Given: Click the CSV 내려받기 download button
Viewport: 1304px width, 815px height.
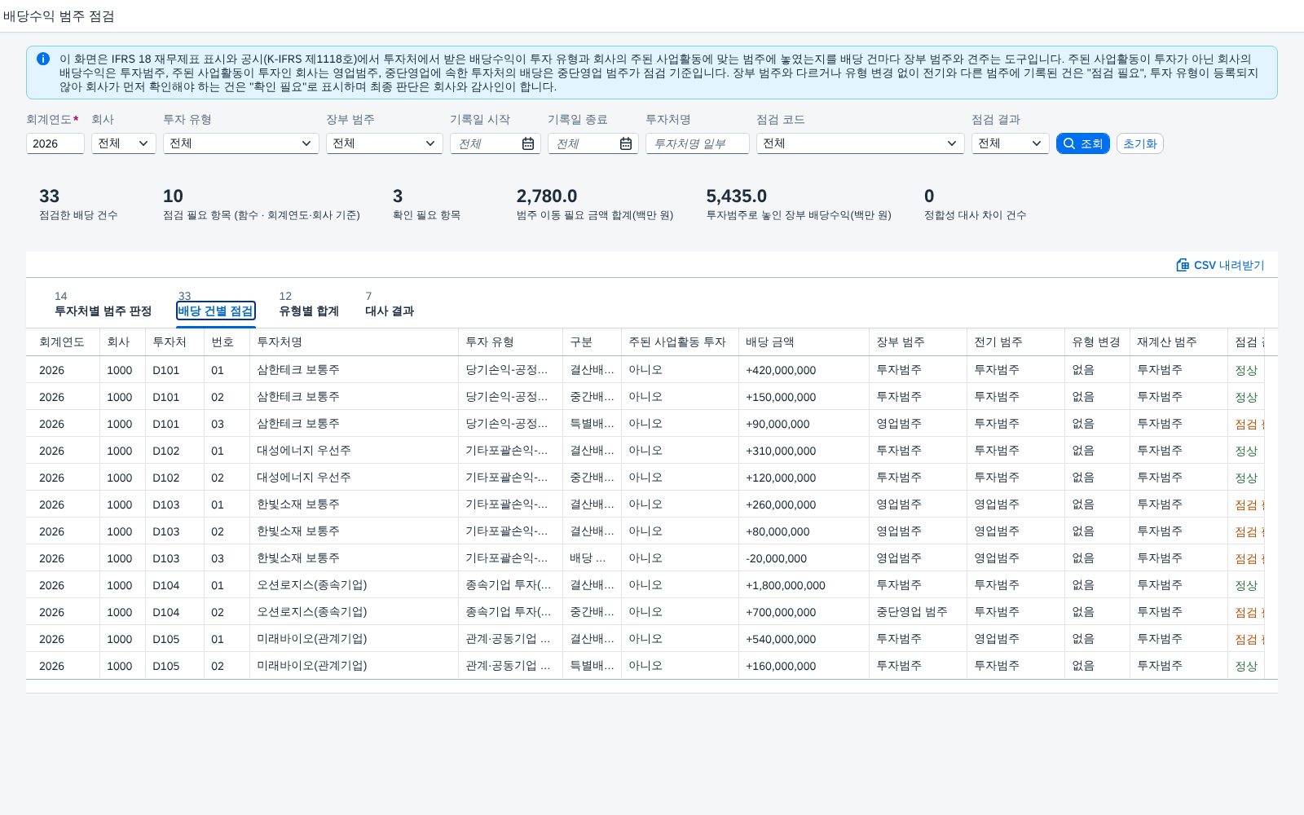Looking at the screenshot, I should coord(1220,265).
